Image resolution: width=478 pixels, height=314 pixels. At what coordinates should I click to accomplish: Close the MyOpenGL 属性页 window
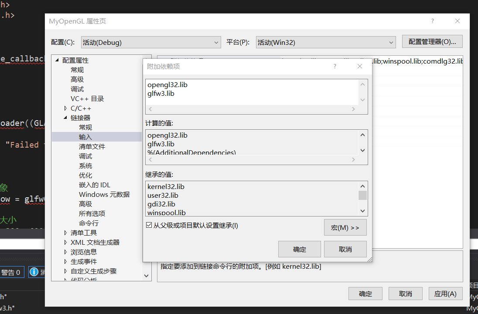click(x=457, y=21)
